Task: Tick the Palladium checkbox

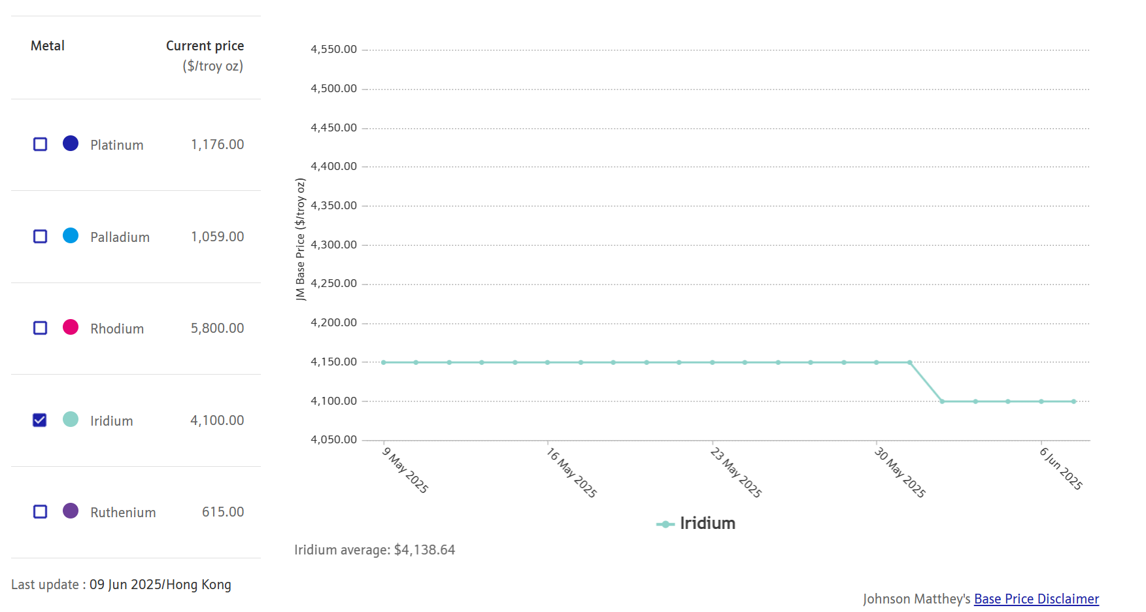Action: tap(40, 236)
